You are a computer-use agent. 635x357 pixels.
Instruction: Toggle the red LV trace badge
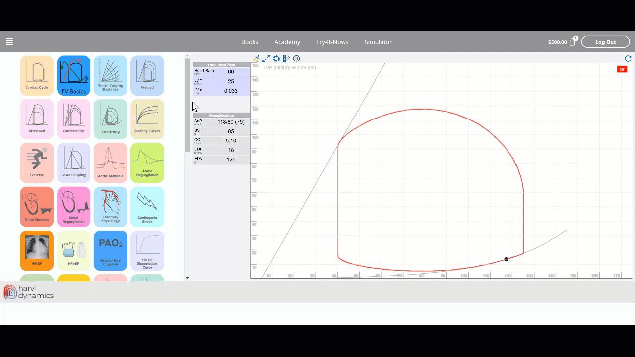pos(622,69)
